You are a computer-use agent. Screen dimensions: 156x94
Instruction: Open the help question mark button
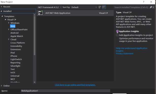pyautogui.click(x=144, y=2)
